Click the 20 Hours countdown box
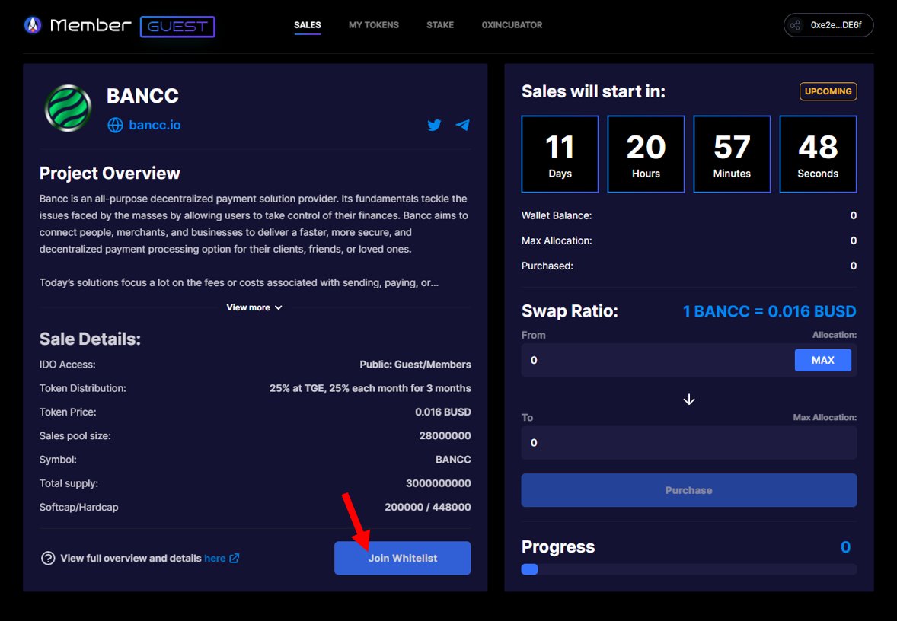Image resolution: width=897 pixels, height=621 pixels. pos(646,154)
